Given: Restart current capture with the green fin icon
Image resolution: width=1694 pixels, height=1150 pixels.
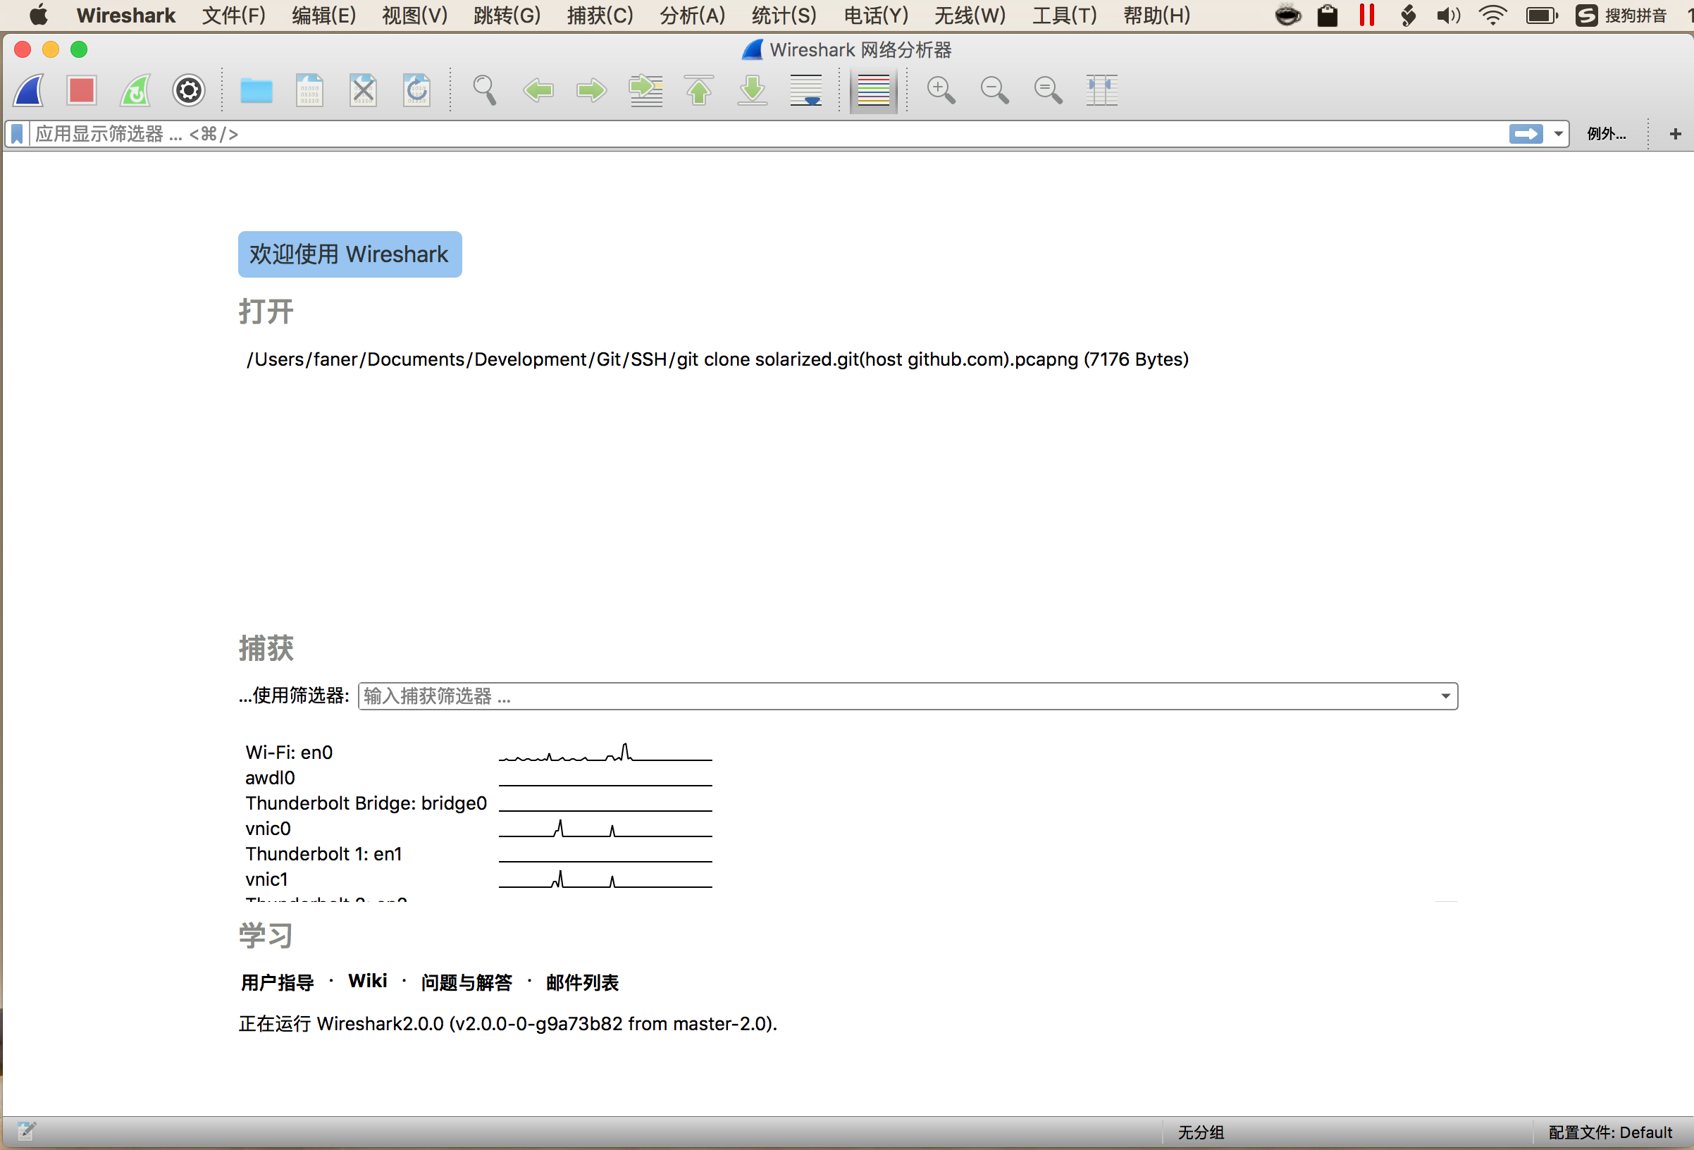Looking at the screenshot, I should (135, 90).
